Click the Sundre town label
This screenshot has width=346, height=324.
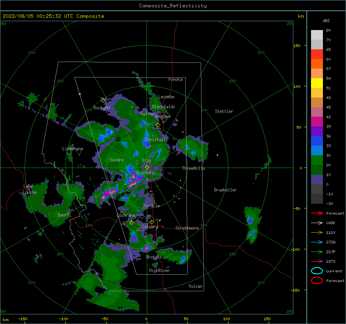[x=116, y=159]
